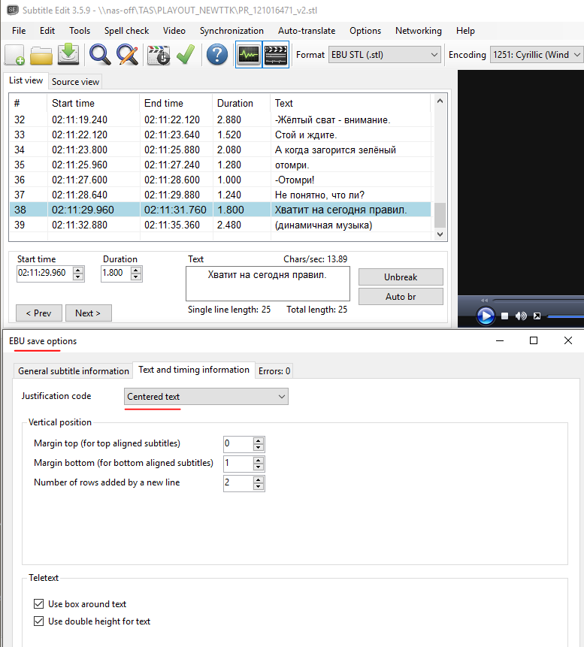This screenshot has width=584, height=647.
Task: Click the Replace magnifier-with-pencil icon
Action: 127,55
